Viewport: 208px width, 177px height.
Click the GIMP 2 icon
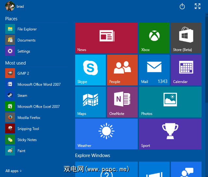[x=10, y=73]
